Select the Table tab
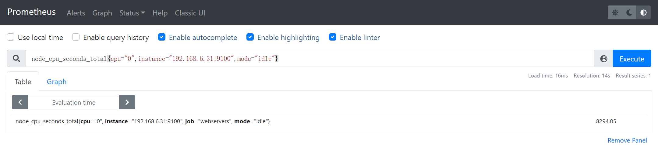 23,81
